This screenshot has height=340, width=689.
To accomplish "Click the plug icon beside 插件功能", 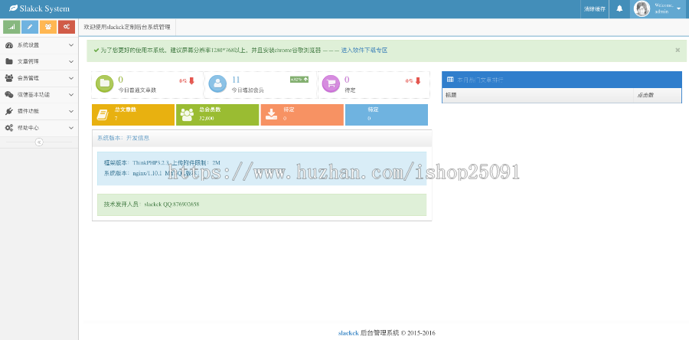I will 8,111.
